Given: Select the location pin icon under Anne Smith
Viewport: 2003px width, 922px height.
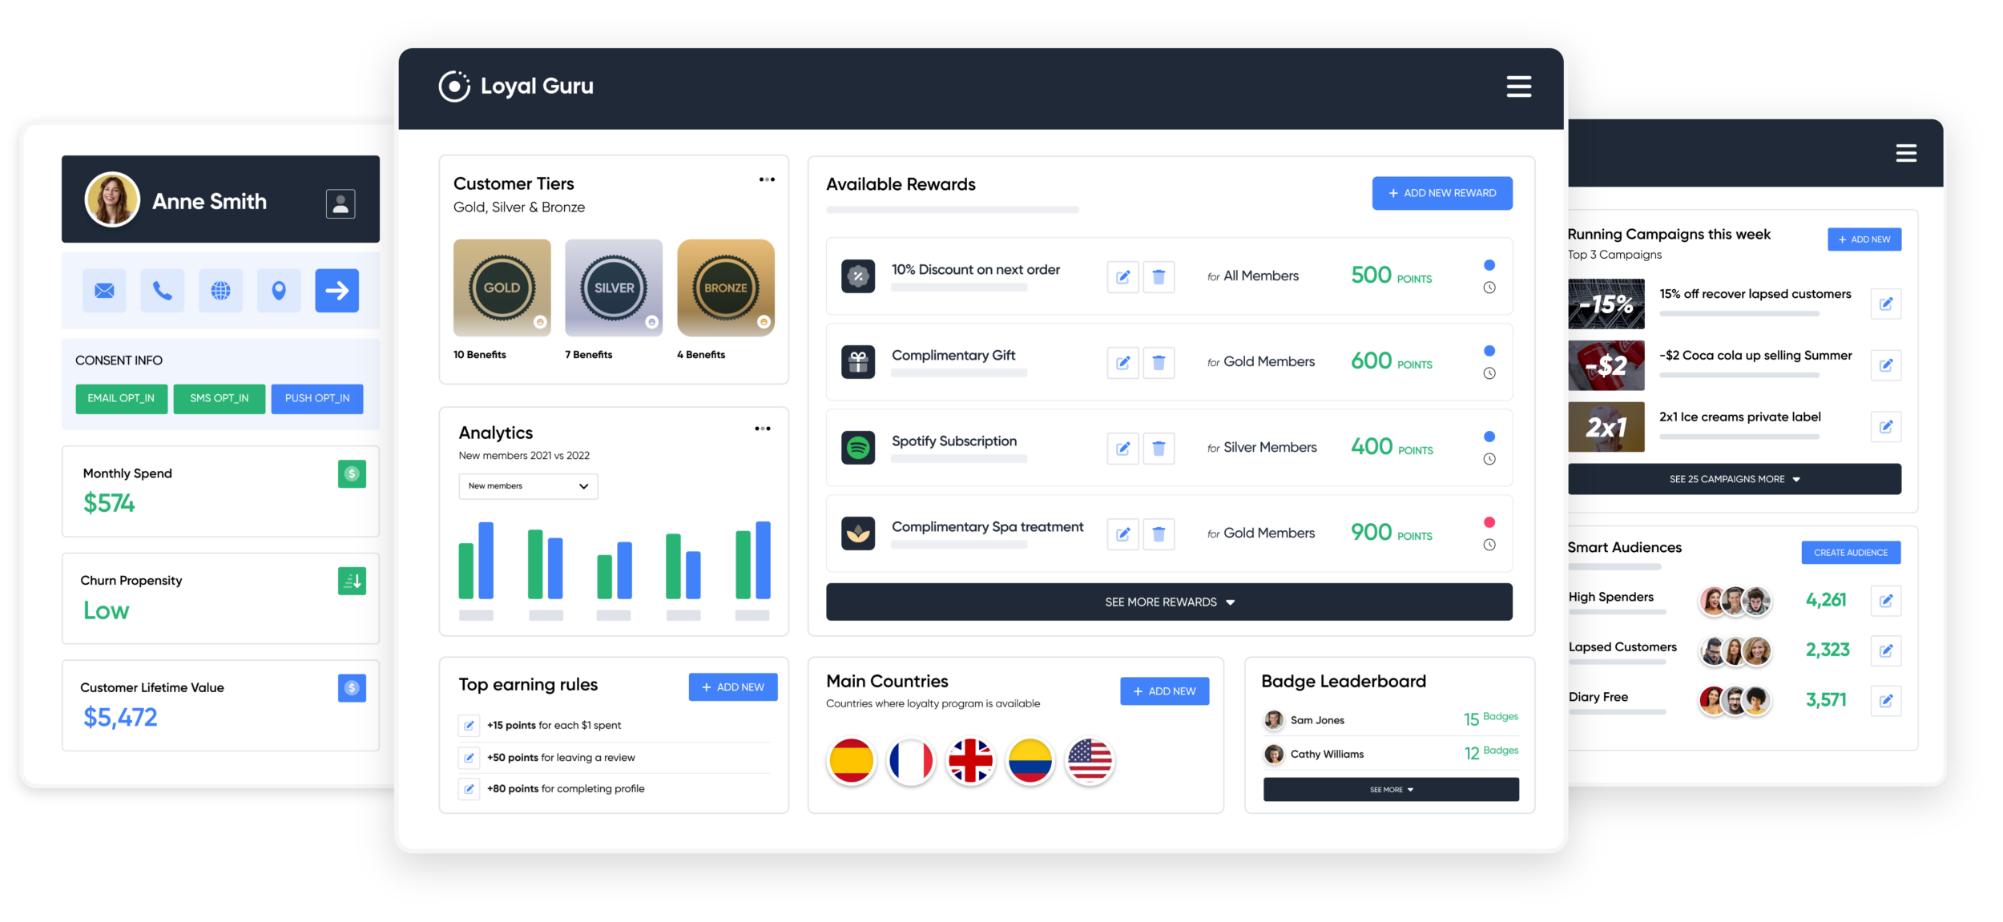Looking at the screenshot, I should [x=278, y=290].
